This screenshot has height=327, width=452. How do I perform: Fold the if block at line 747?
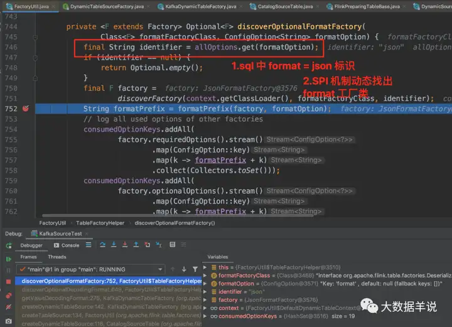(35, 58)
